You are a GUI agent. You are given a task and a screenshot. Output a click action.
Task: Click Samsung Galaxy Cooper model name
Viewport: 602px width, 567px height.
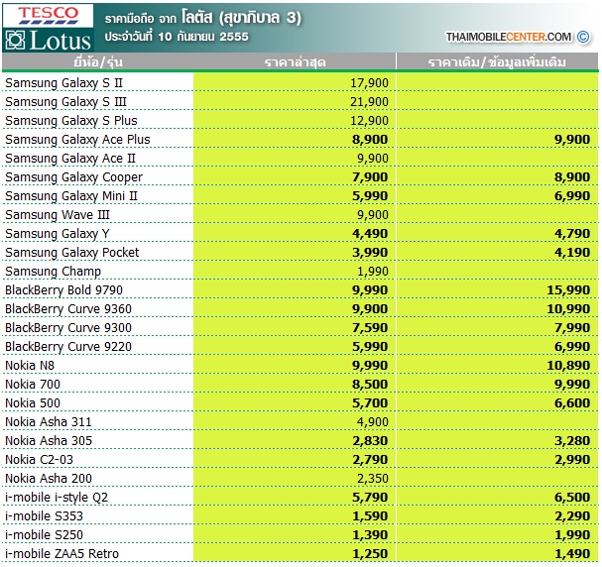73,176
